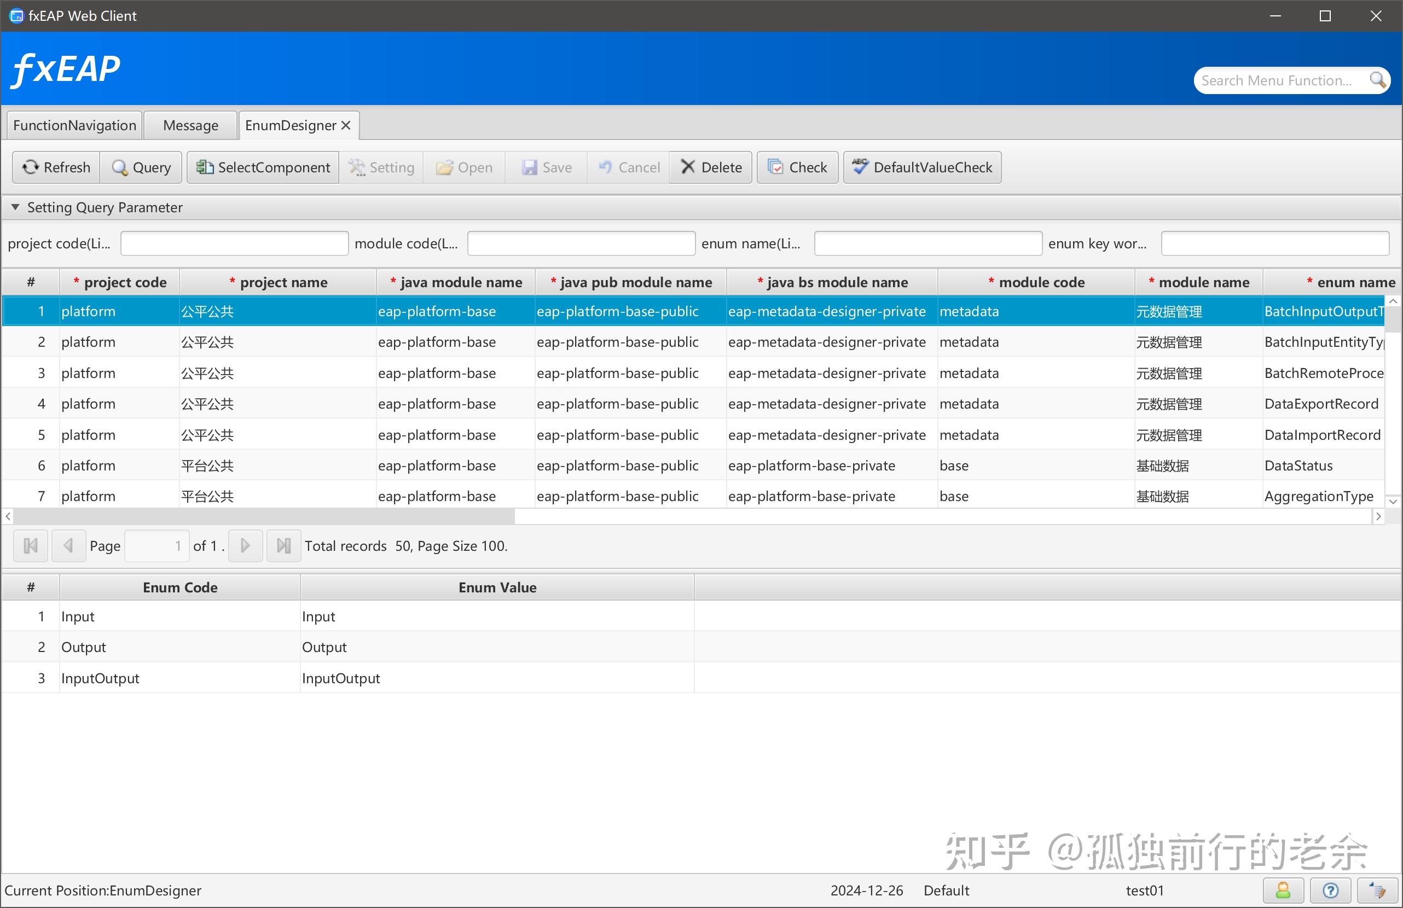This screenshot has width=1403, height=908.
Task: Click the Check button
Action: [797, 167]
